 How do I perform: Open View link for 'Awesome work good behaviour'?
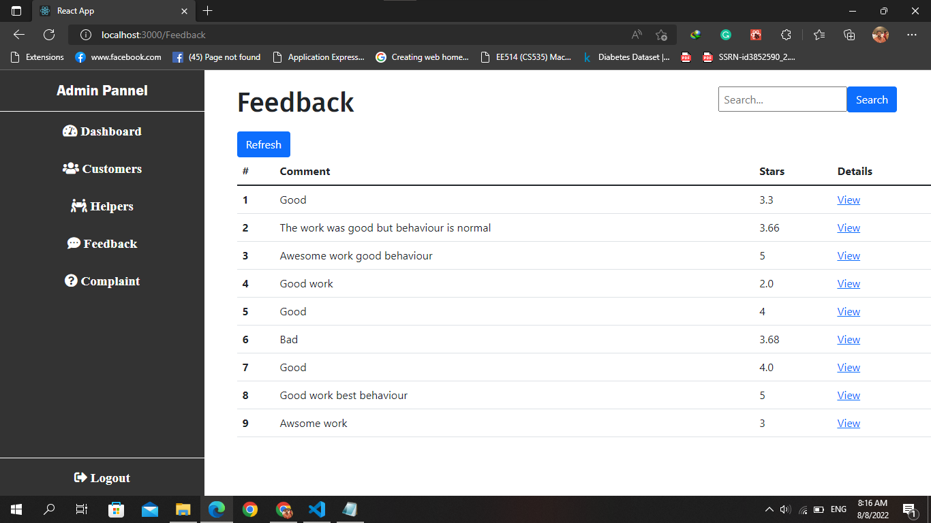click(849, 255)
